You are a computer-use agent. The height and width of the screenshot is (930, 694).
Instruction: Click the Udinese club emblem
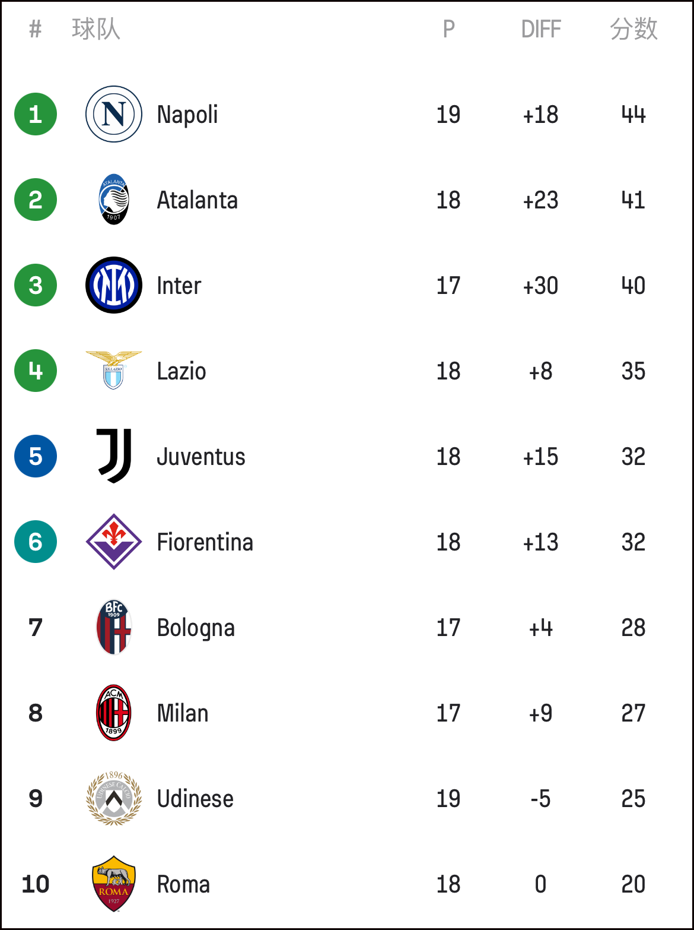pyautogui.click(x=114, y=798)
